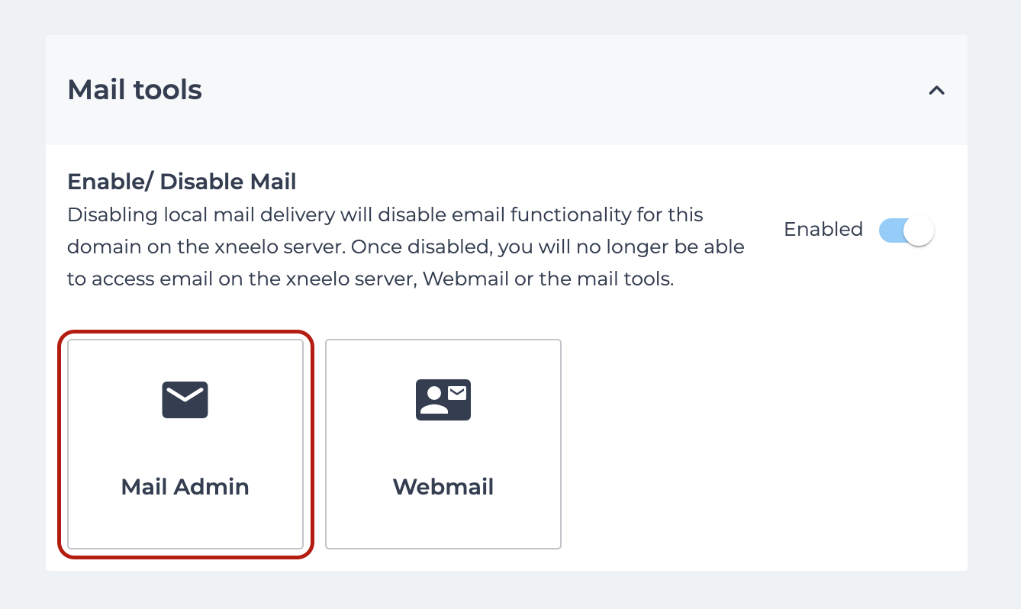Click the Enable/ Disable Mail heading
Screen dimensions: 1021x609
point(182,181)
